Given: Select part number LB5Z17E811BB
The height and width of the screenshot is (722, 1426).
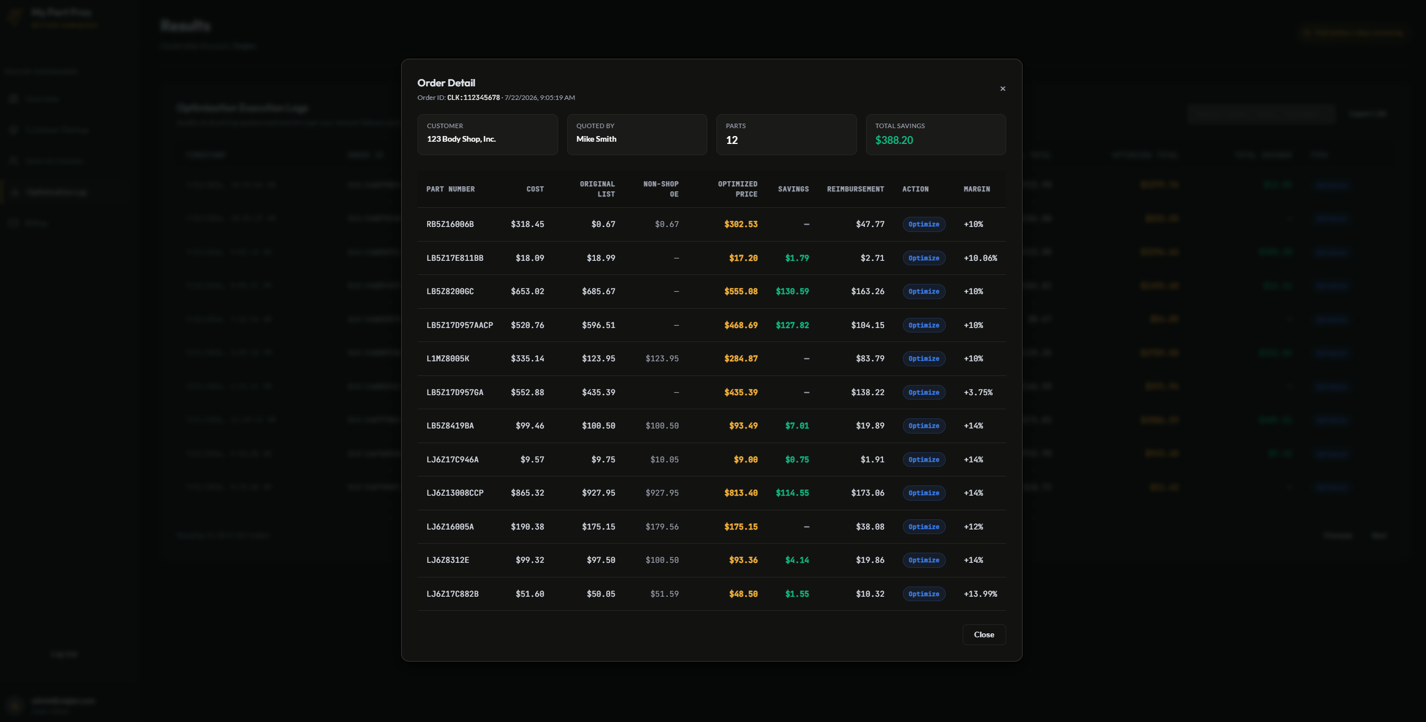Looking at the screenshot, I should click(x=455, y=258).
